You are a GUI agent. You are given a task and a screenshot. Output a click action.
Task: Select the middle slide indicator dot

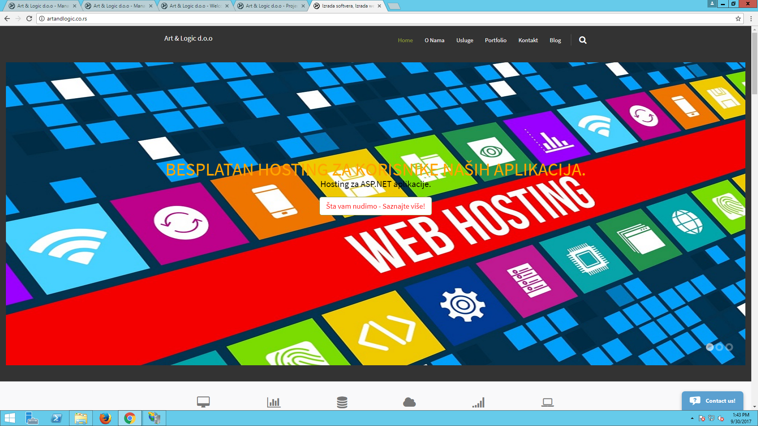click(x=719, y=347)
